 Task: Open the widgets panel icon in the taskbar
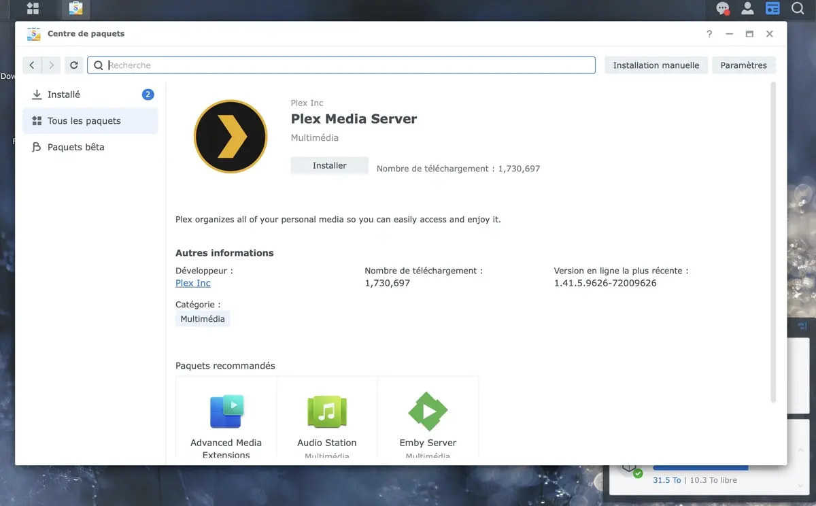point(772,9)
